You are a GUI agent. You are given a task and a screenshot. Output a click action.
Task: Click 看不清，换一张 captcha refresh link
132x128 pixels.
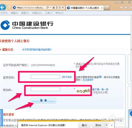(x=100, y=89)
